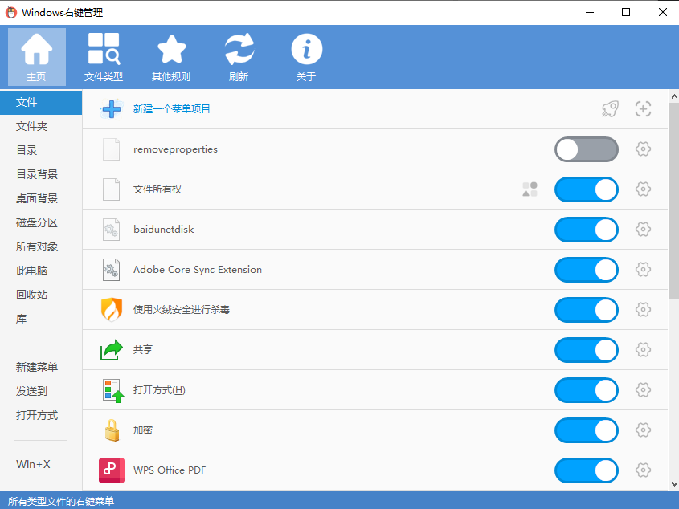Click the 使用火绒安全进行杀毒 label
This screenshot has height=509, width=679.
tap(182, 310)
